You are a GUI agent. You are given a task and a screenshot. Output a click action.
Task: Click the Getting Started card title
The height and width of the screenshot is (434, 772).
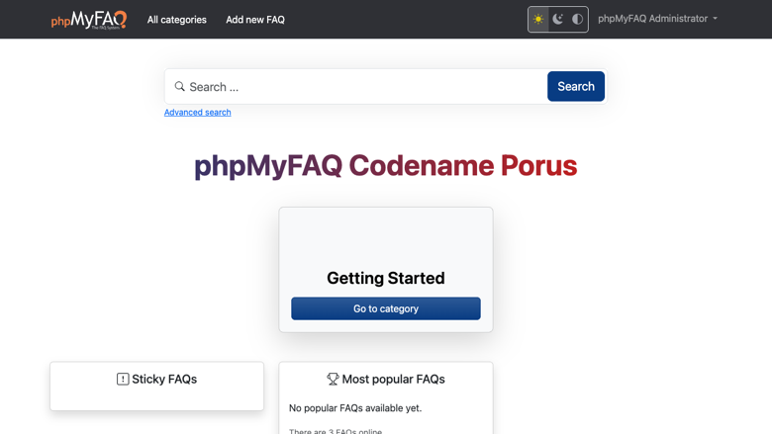(386, 278)
